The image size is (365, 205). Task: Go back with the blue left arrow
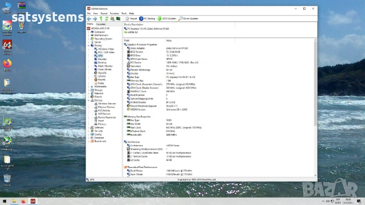click(x=89, y=19)
